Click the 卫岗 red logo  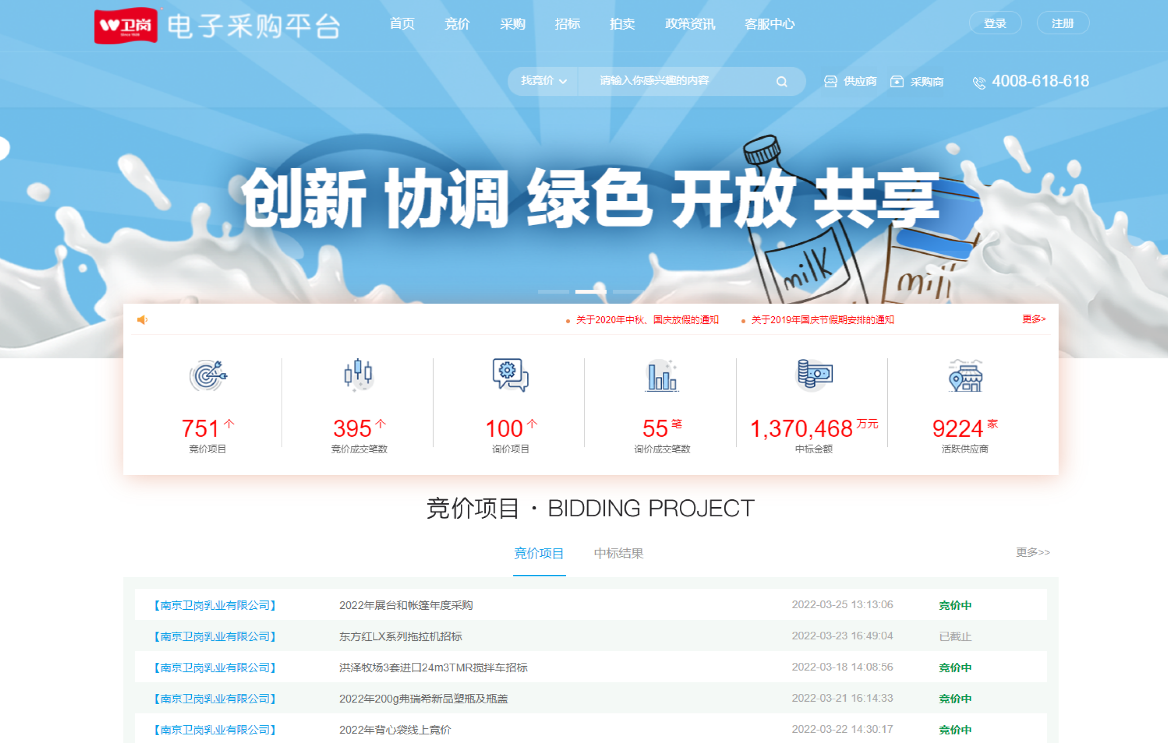tap(126, 25)
